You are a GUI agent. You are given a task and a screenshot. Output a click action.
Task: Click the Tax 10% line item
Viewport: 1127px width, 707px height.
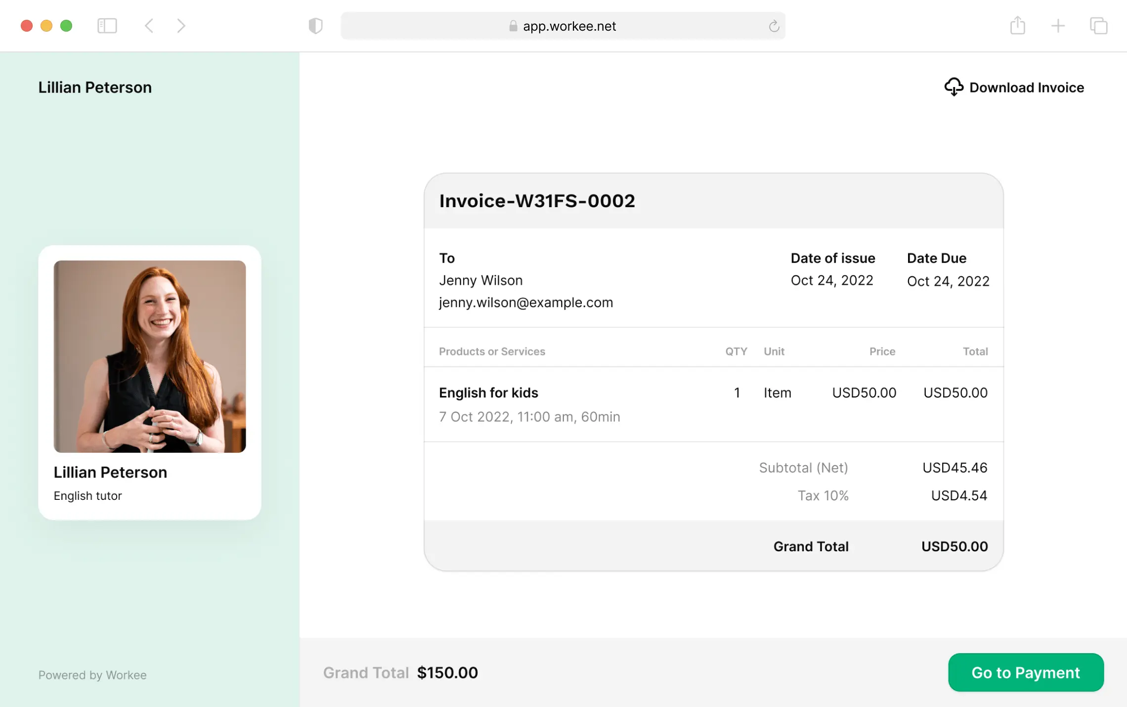pos(824,495)
